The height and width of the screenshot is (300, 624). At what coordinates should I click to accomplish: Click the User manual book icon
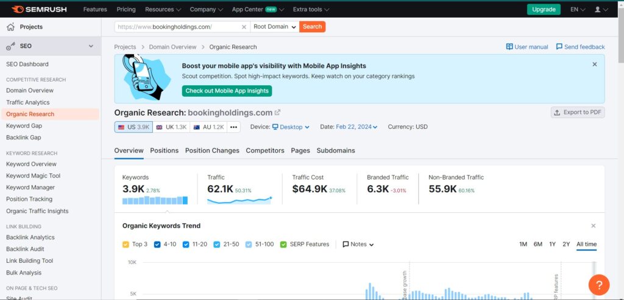pyautogui.click(x=509, y=47)
